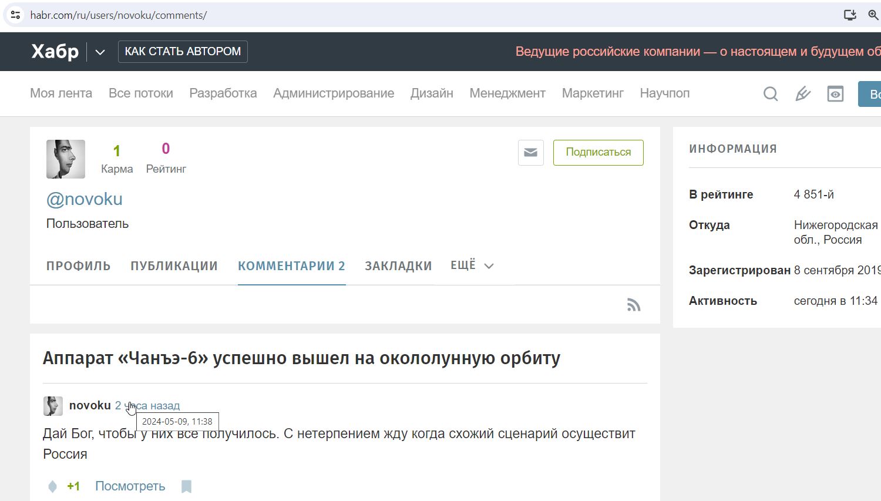The image size is (881, 501).
Task: Open the Хабр logo home link
Action: tap(55, 52)
